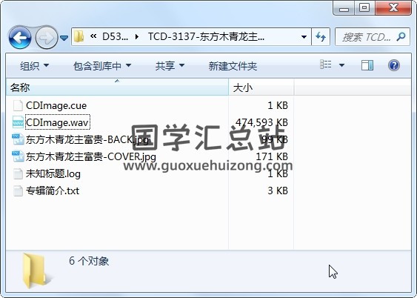Click the change view icon

(325, 64)
